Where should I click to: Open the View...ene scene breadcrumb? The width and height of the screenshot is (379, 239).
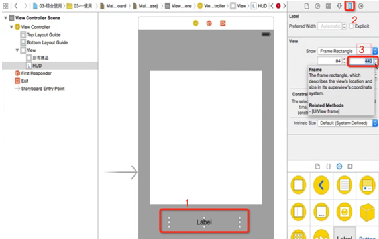pyautogui.click(x=178, y=6)
